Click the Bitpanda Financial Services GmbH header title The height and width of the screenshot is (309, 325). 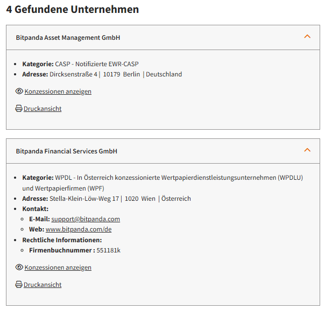pyautogui.click(x=67, y=151)
